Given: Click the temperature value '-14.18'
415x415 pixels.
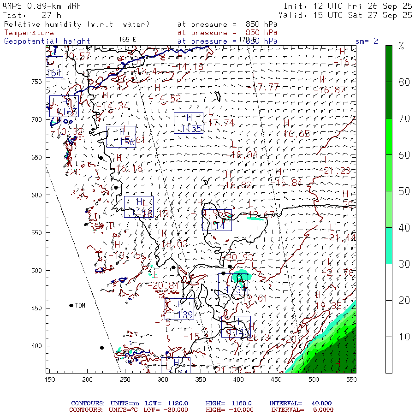Looking at the screenshot, I should click(187, 67).
